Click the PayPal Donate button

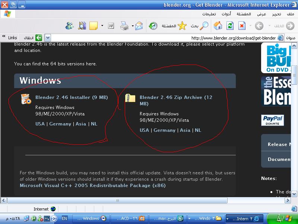point(273,120)
